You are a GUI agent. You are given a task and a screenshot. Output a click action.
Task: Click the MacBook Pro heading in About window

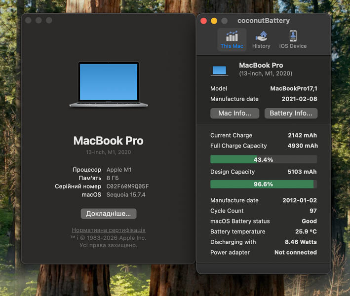point(109,141)
